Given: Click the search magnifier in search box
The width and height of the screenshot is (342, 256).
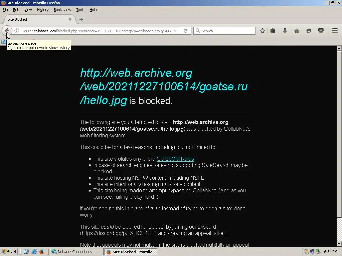Looking at the screenshot, I should (x=198, y=31).
